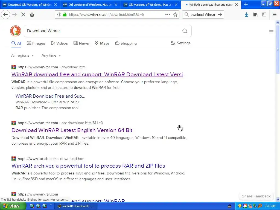Click the vertical scrollbar thumb

(x=278, y=49)
